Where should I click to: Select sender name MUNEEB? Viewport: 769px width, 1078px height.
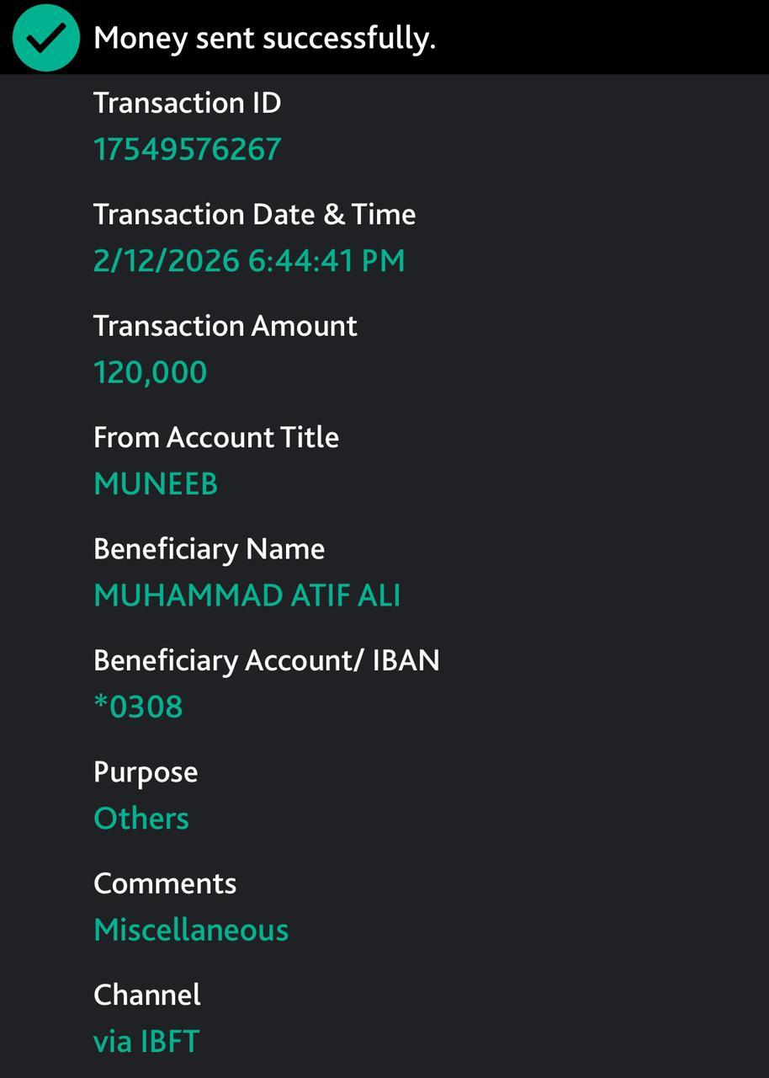point(156,484)
